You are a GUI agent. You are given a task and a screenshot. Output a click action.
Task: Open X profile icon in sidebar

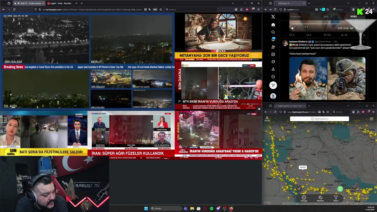tap(273, 69)
